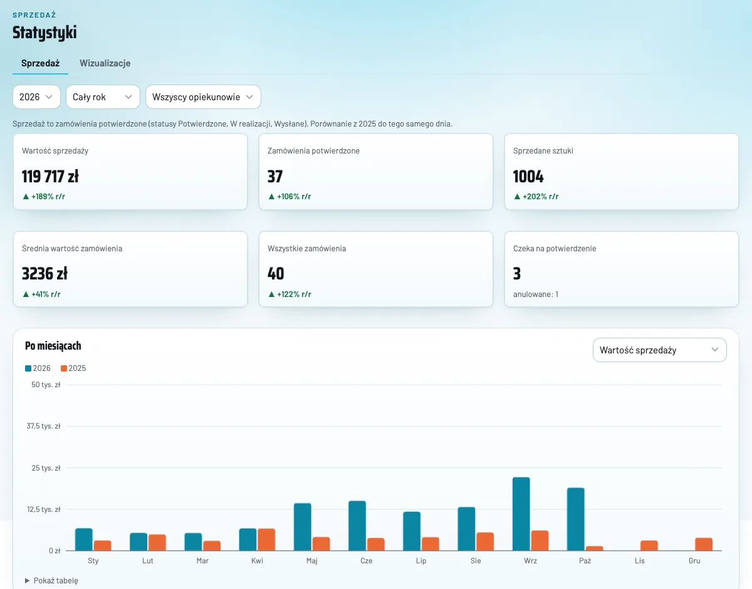Open the Wartość sprzedaży chart metric dropdown

659,350
